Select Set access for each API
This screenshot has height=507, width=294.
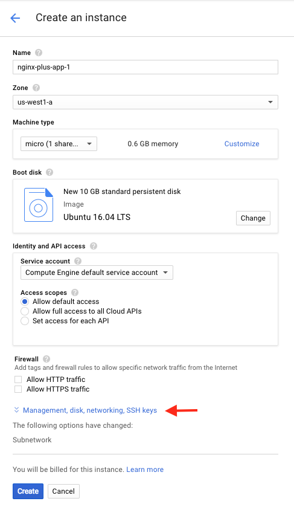25,321
